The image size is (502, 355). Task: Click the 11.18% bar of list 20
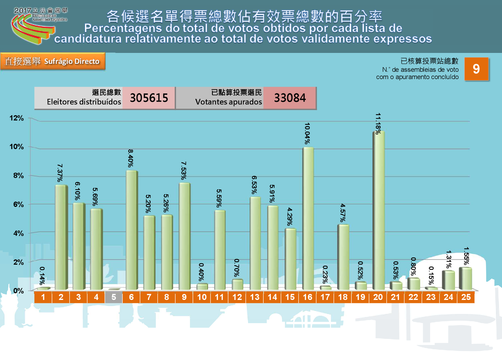379,211
